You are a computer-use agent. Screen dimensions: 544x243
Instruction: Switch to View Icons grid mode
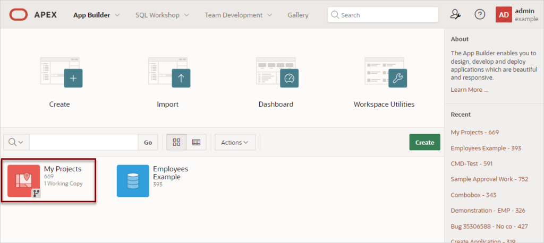click(x=176, y=142)
